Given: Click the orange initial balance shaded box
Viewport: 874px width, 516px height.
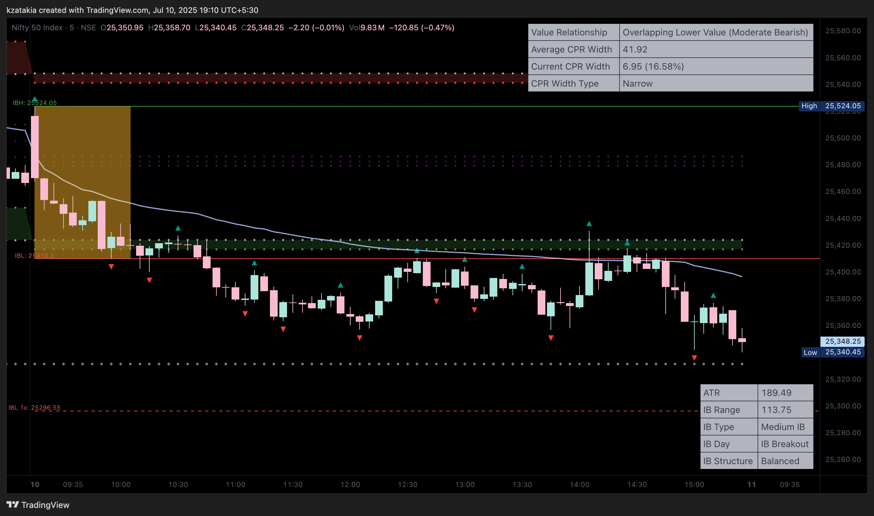Looking at the screenshot, I should click(x=83, y=183).
